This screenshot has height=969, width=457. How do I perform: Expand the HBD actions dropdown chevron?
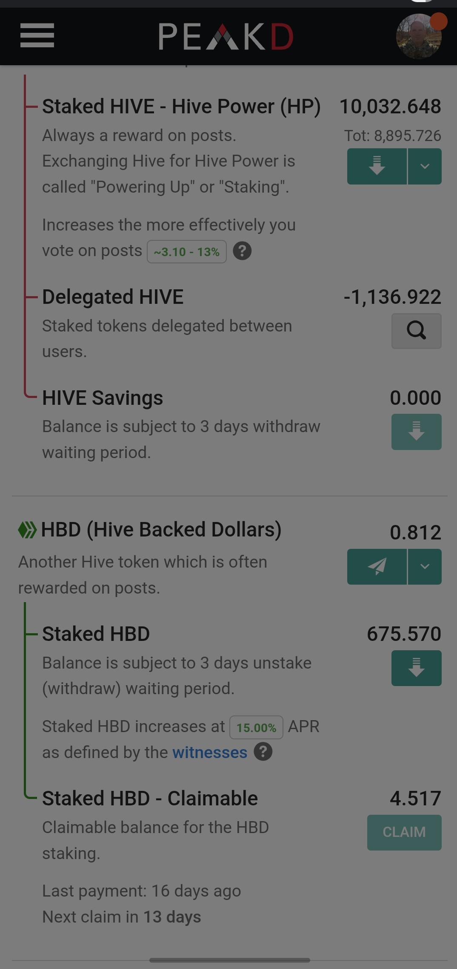[425, 566]
